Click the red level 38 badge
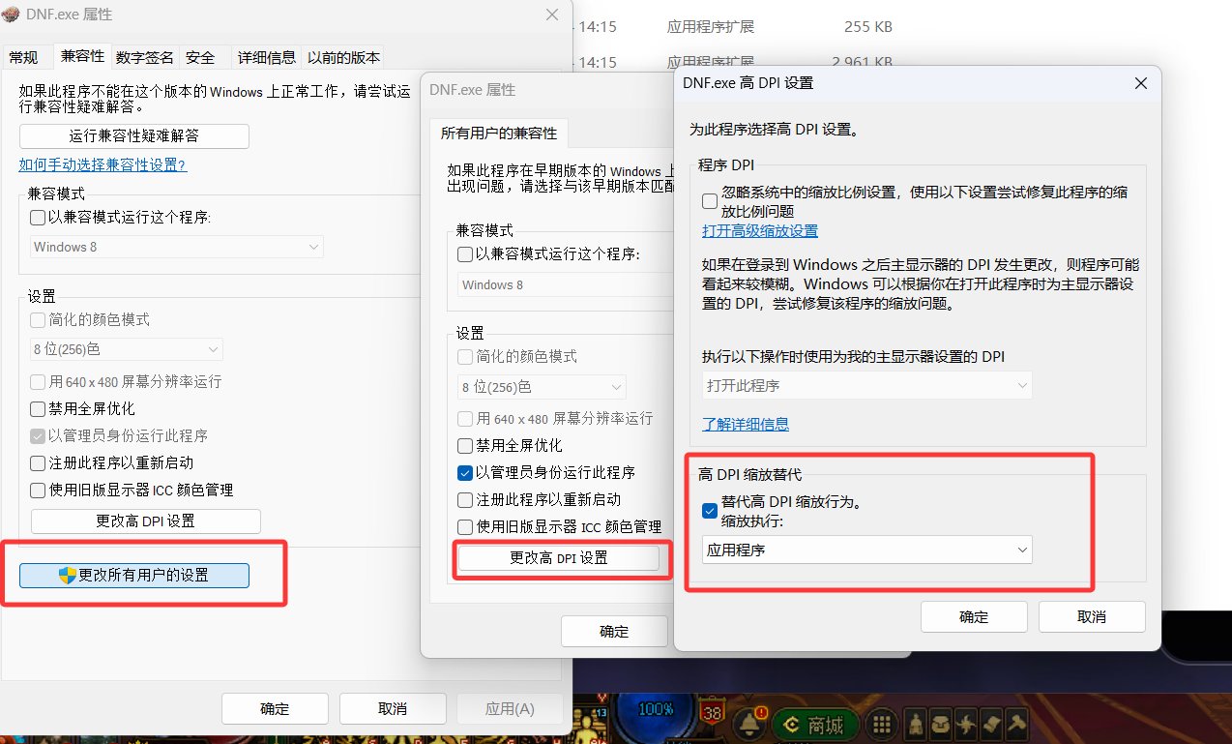Viewport: 1232px width, 744px height. coord(713,714)
